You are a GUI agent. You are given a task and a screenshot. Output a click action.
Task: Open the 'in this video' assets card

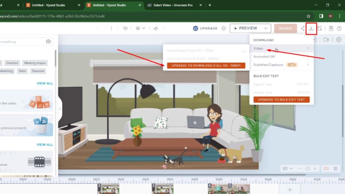pyautogui.click(x=27, y=101)
